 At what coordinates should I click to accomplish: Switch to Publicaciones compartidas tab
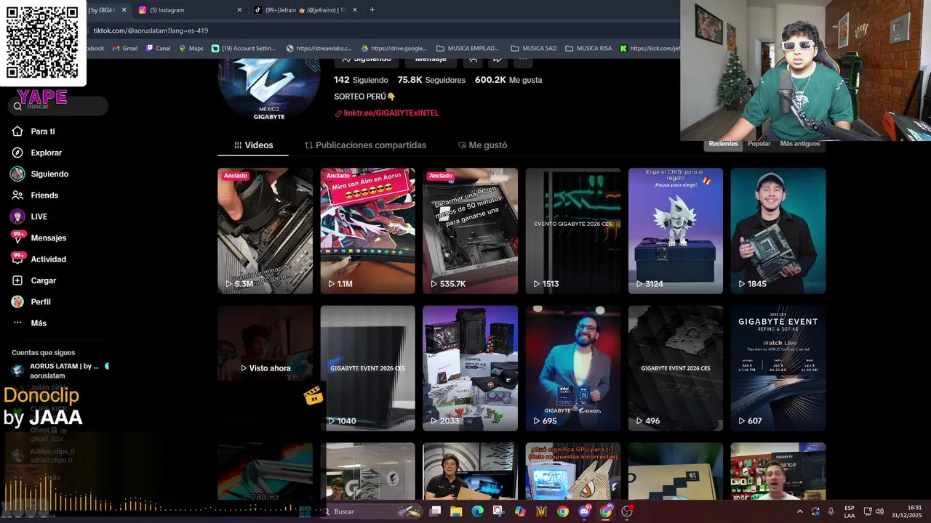click(x=365, y=145)
